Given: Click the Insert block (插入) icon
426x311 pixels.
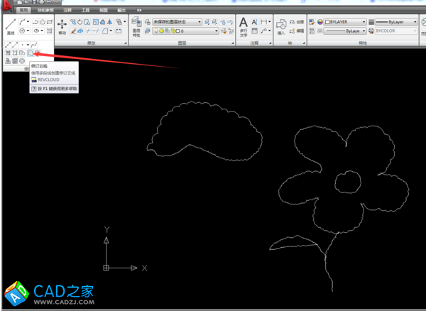Looking at the screenshot, I should (281, 26).
